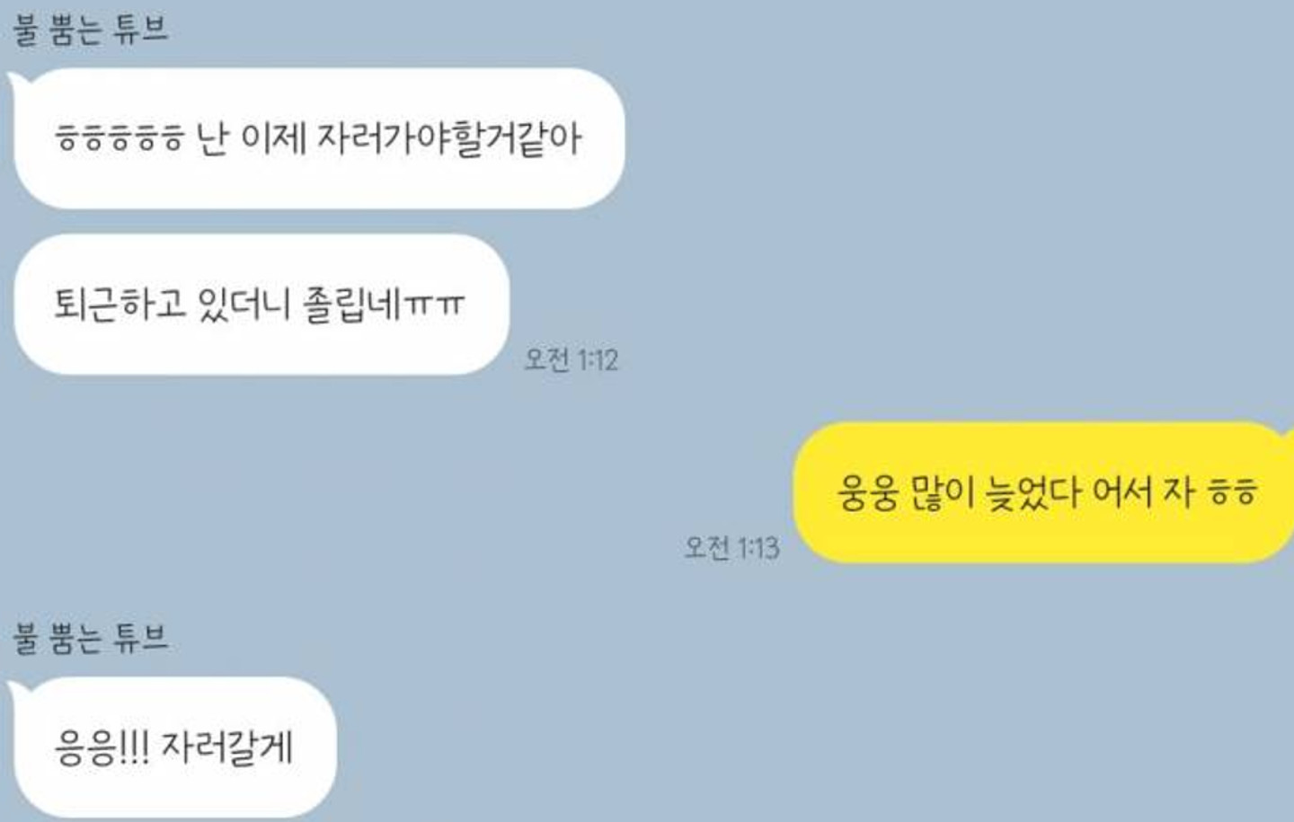Select the 난 이제 자러가야할거같아 message bubble
This screenshot has height=822, width=1294.
319,138
